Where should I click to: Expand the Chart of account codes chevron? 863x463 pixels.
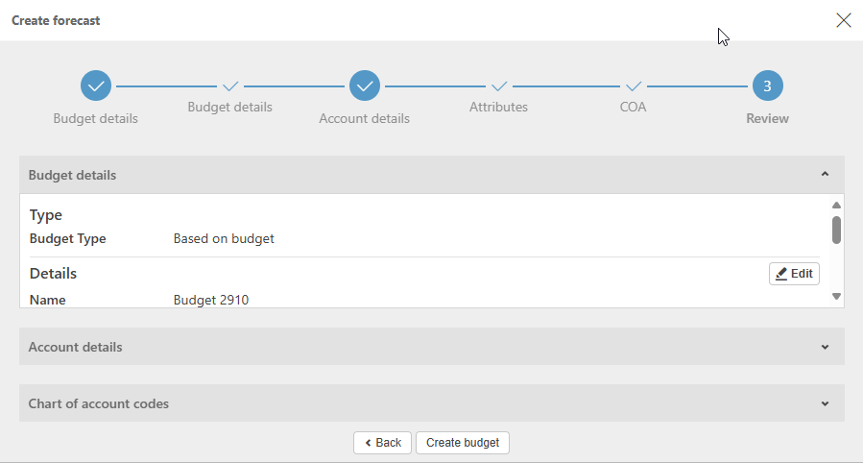[x=825, y=403]
